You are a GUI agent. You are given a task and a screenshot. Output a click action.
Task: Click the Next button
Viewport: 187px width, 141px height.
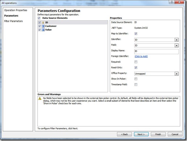tap(141, 134)
